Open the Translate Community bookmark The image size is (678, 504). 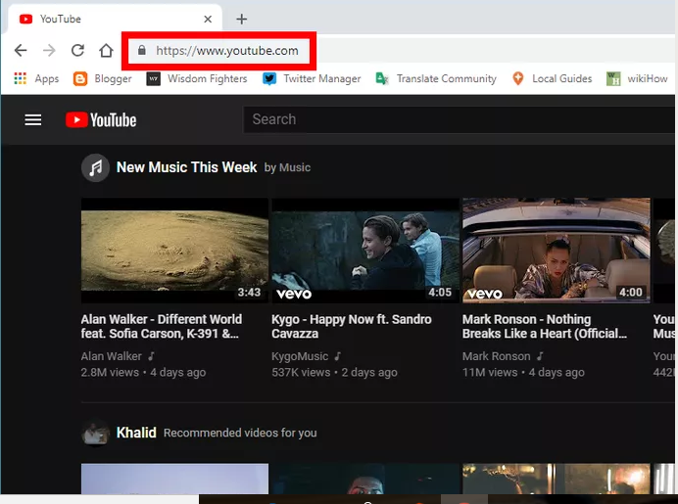436,78
